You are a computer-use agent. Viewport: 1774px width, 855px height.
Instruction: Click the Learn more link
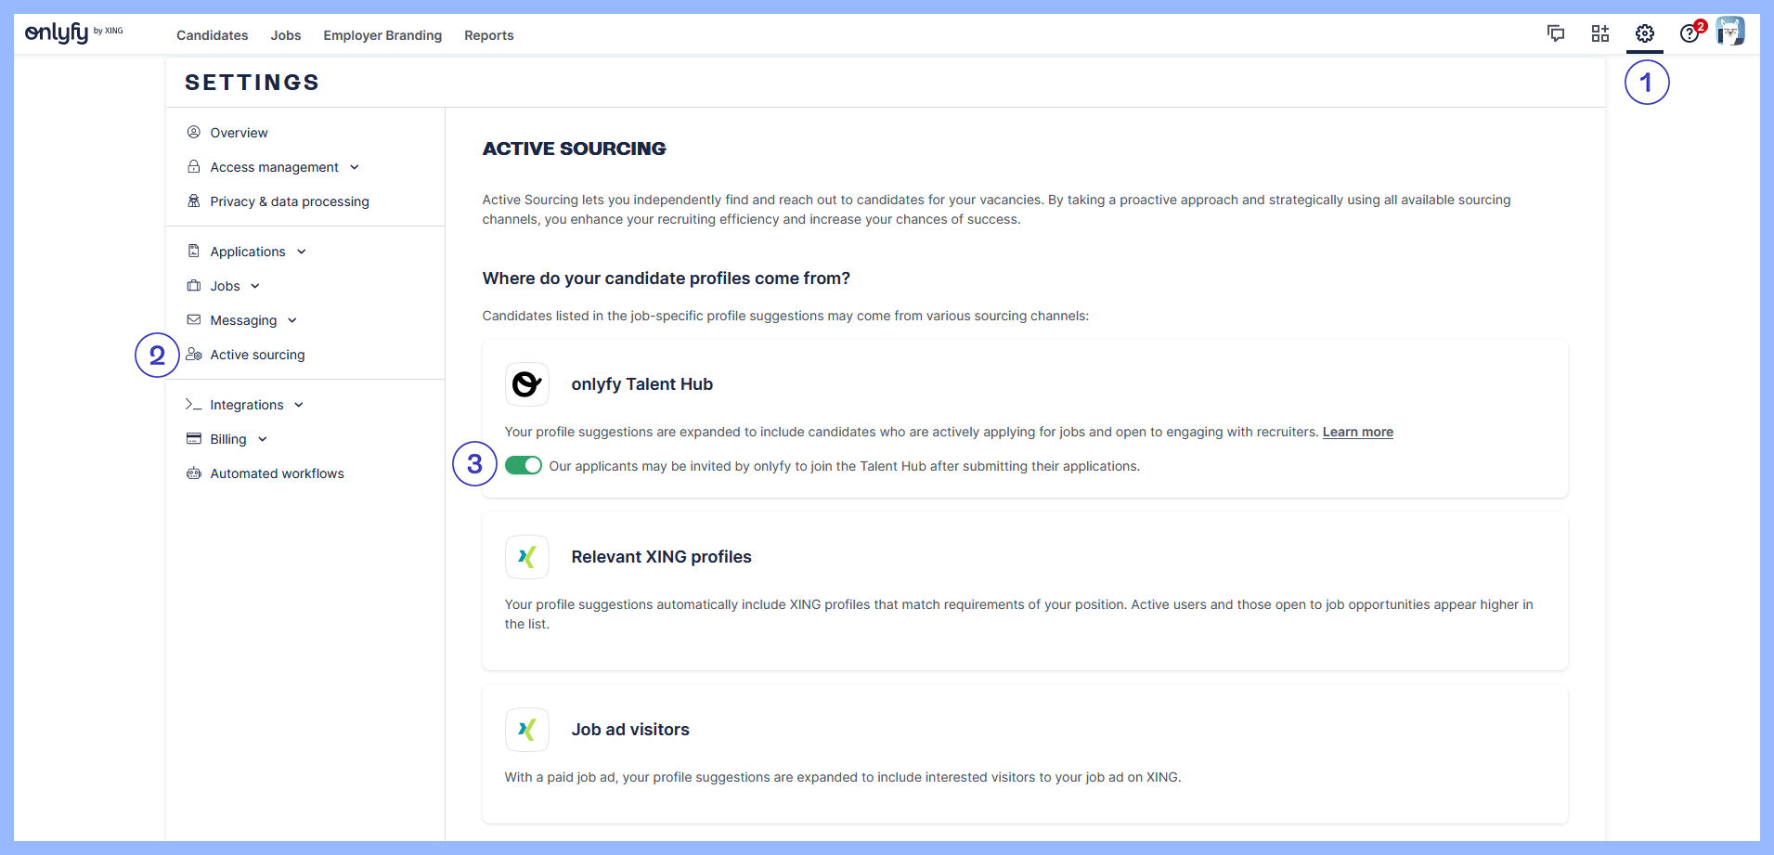(1357, 432)
